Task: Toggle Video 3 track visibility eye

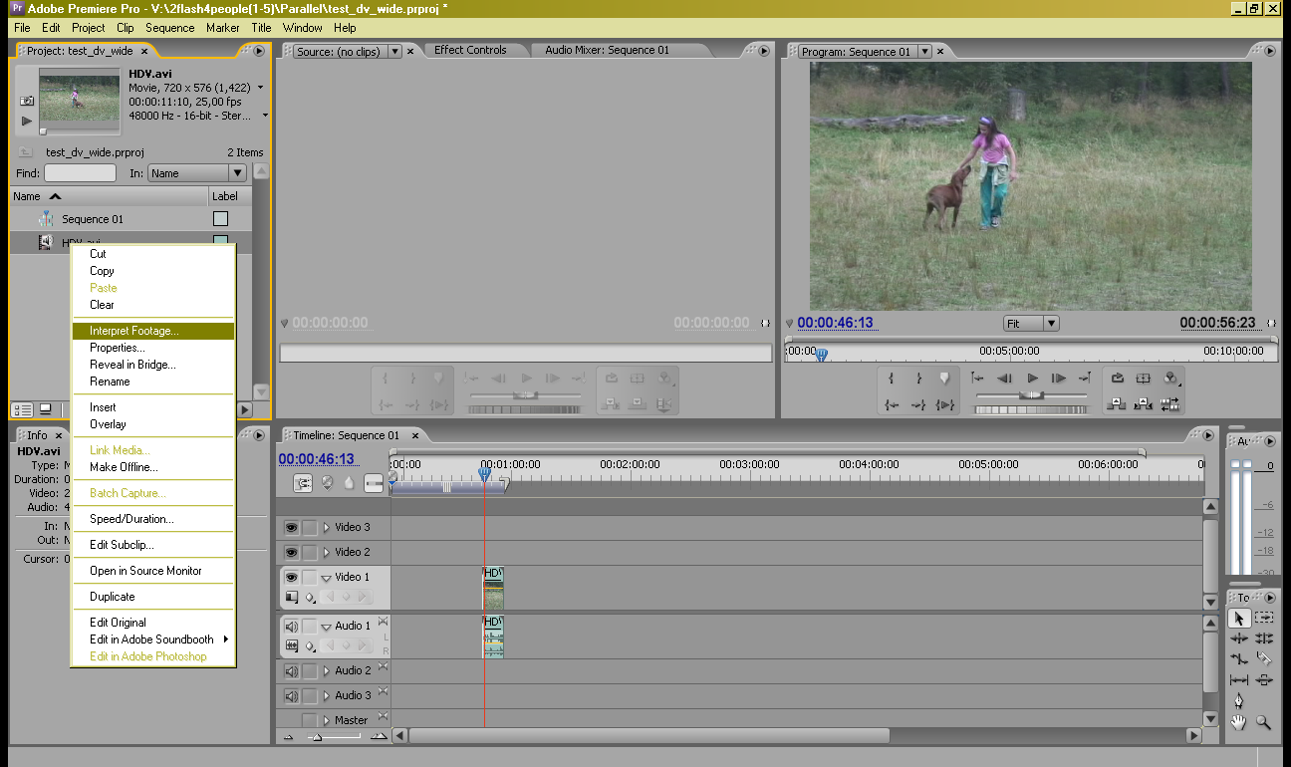Action: pyautogui.click(x=292, y=527)
